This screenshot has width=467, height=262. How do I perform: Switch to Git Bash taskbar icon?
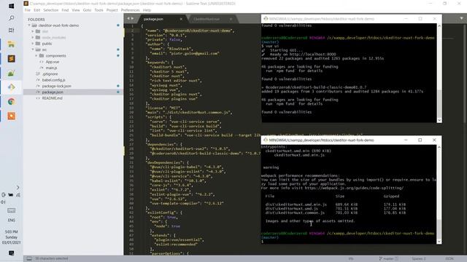click(x=12, y=87)
